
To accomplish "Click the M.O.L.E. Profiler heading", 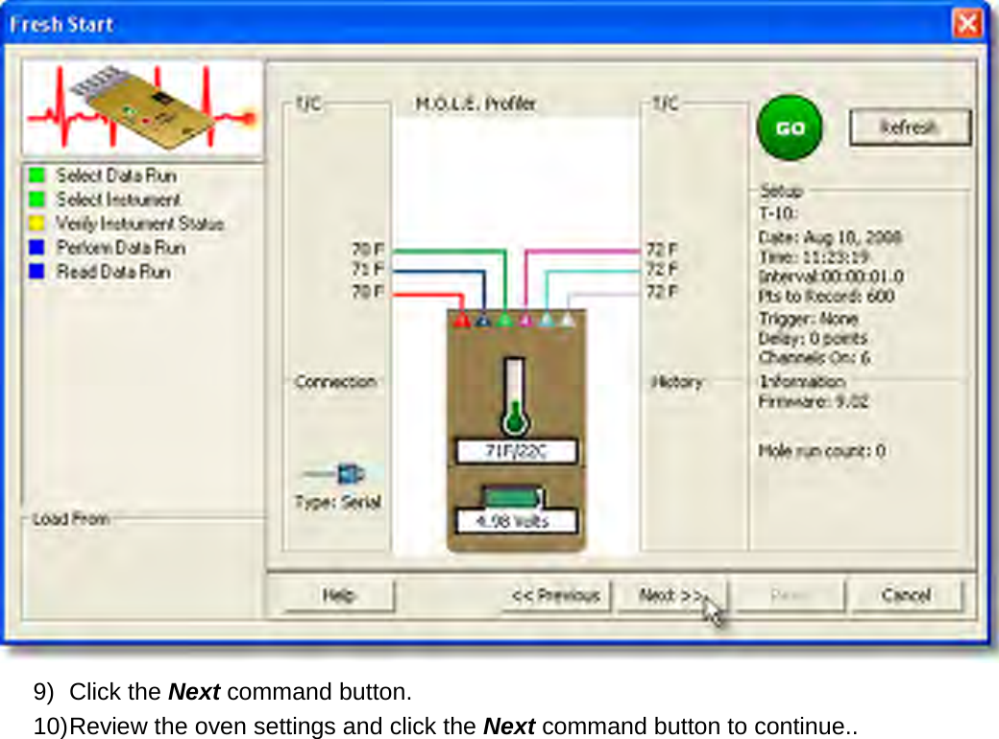I will pyautogui.click(x=475, y=103).
